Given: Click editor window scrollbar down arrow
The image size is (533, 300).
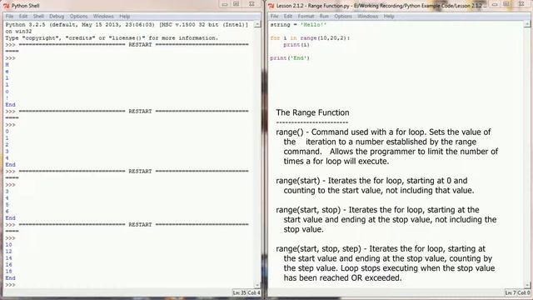Looking at the screenshot, I should (527, 285).
